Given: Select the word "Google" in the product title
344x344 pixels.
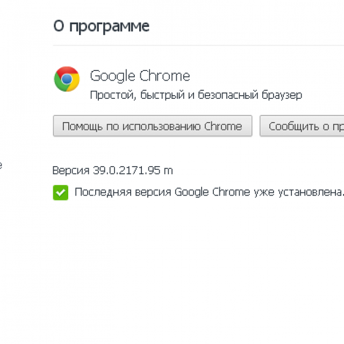Looking at the screenshot, I should tap(113, 76).
